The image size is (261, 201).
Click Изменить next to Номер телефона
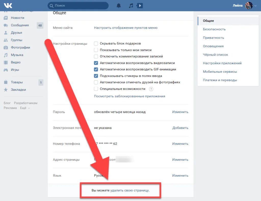(180, 144)
